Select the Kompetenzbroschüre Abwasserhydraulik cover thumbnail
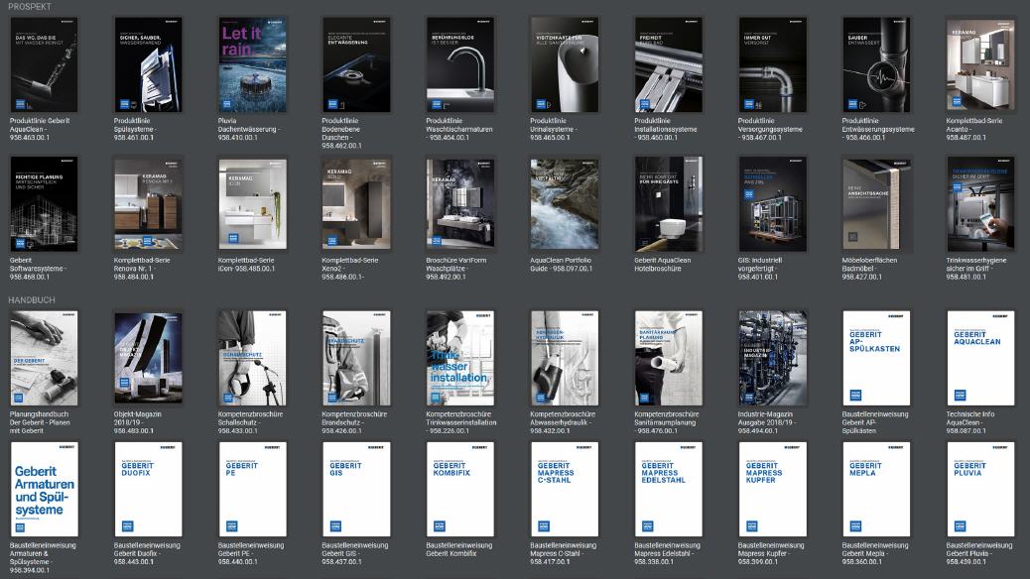 coord(565,359)
